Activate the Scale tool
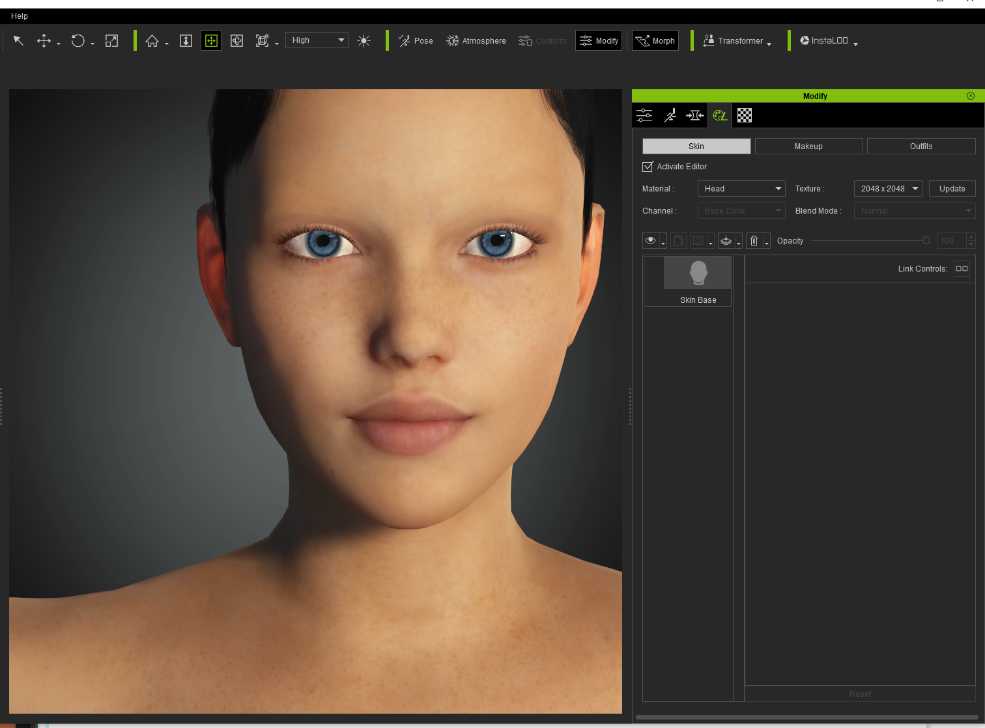This screenshot has height=728, width=985. pos(112,41)
